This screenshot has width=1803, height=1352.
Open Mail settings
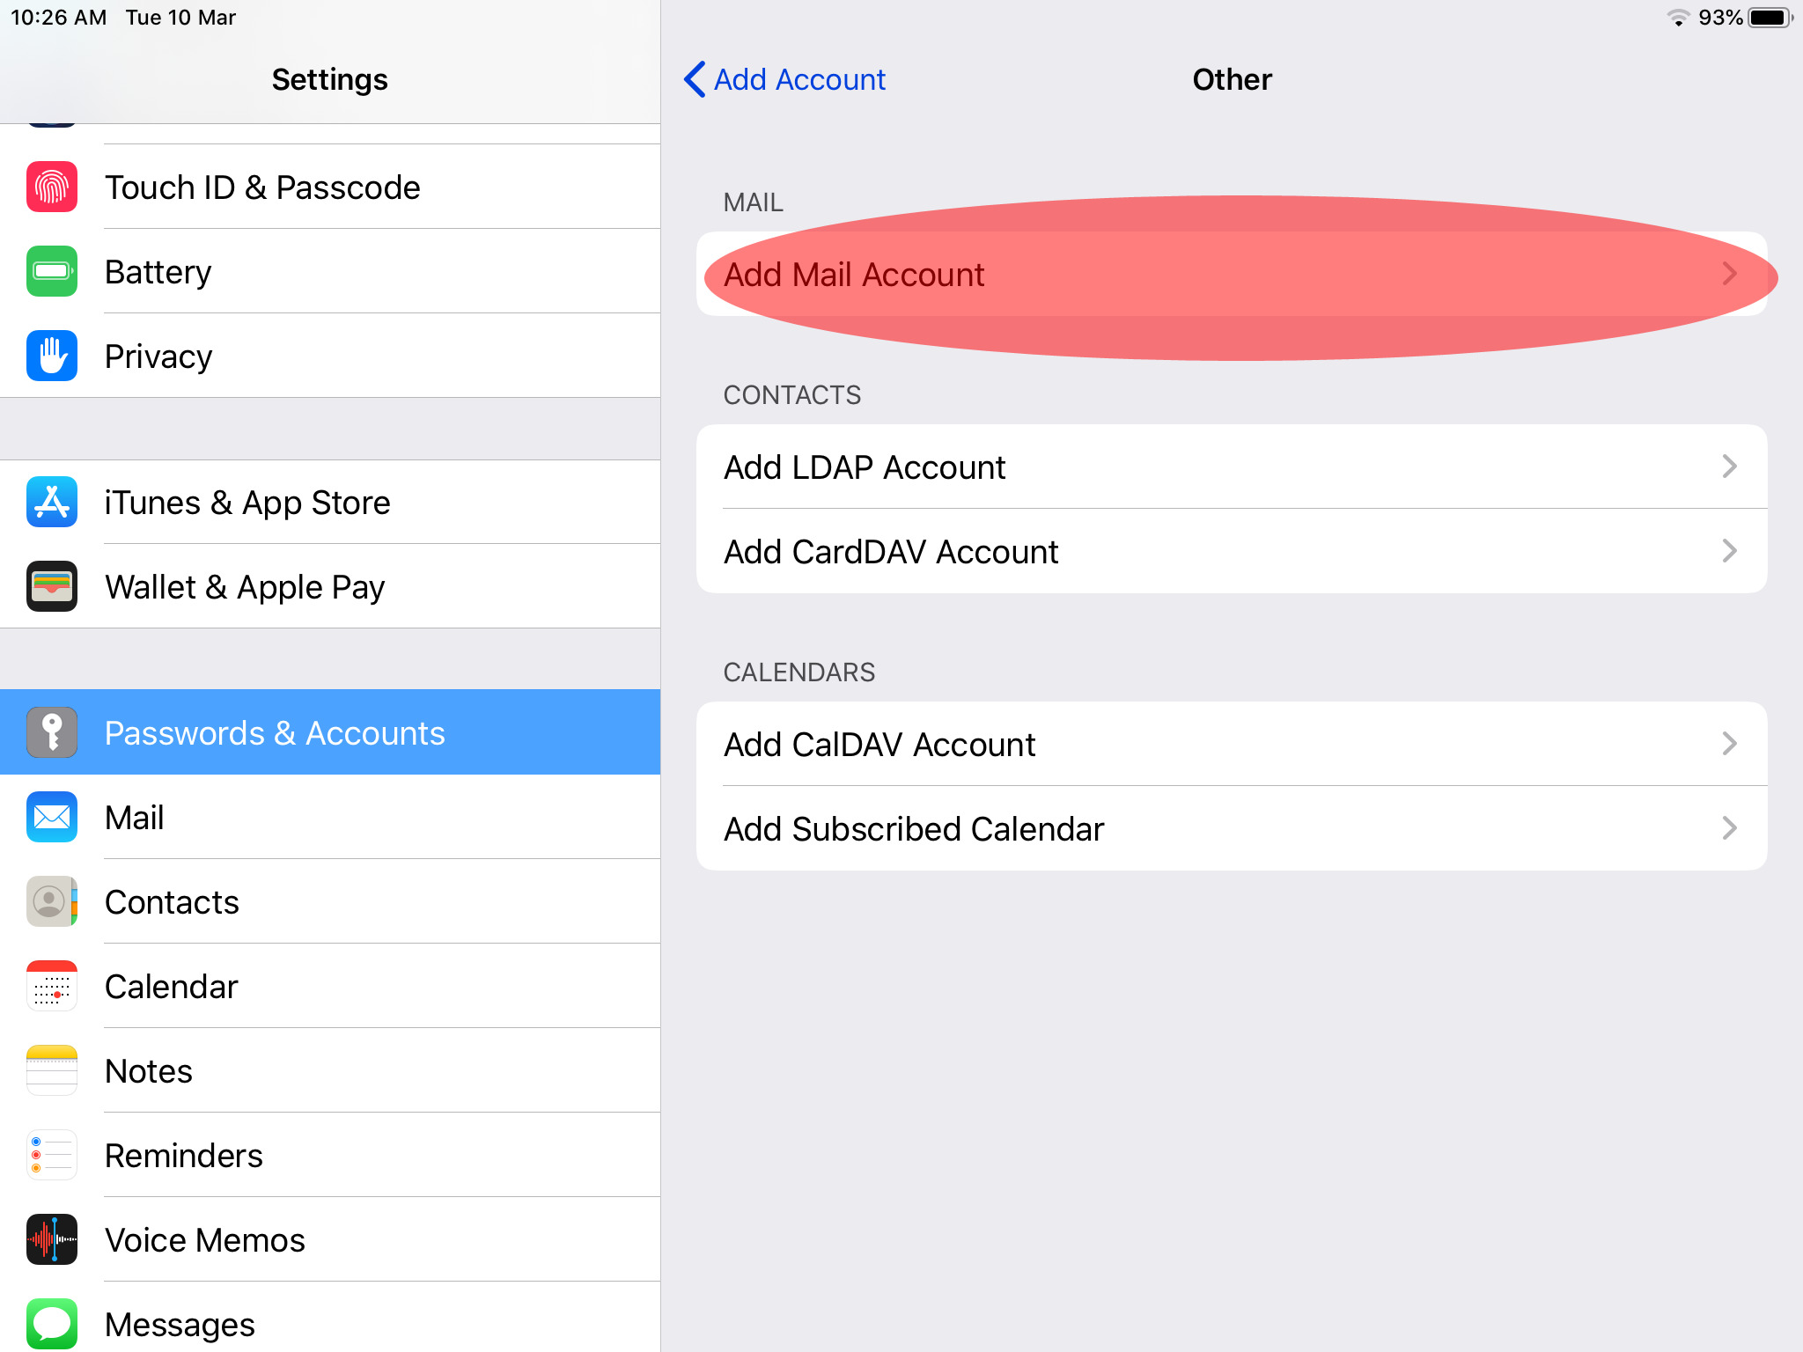330,817
